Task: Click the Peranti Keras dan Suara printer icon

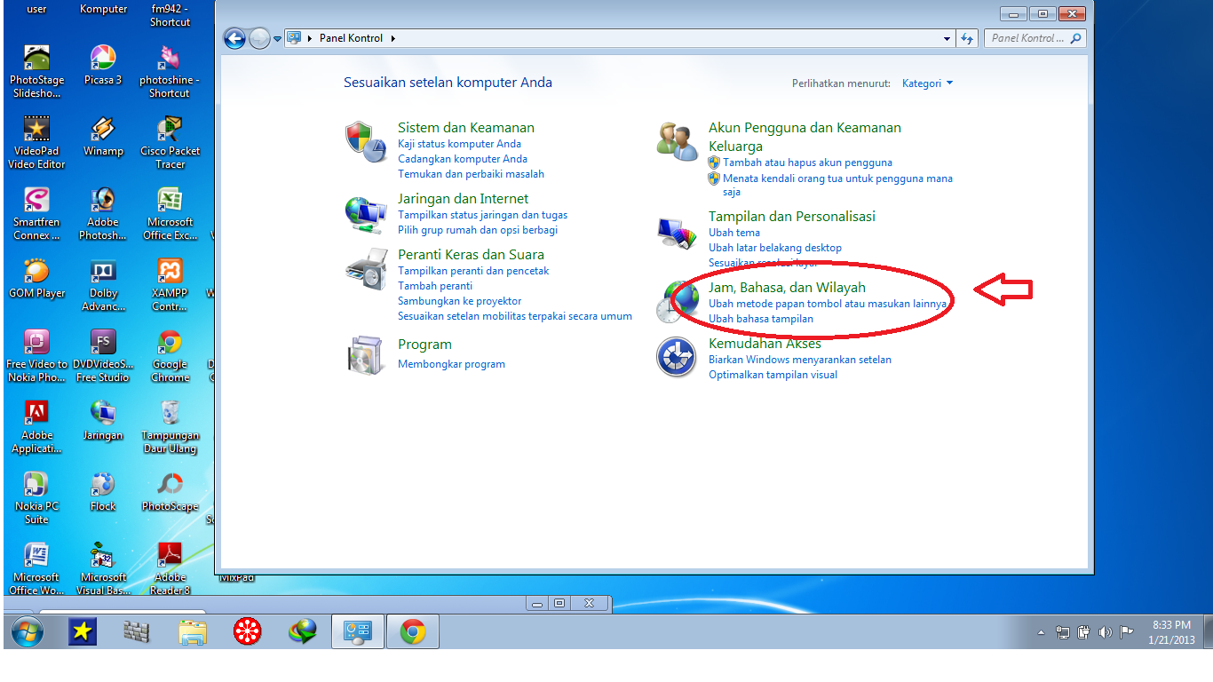Action: coord(365,269)
